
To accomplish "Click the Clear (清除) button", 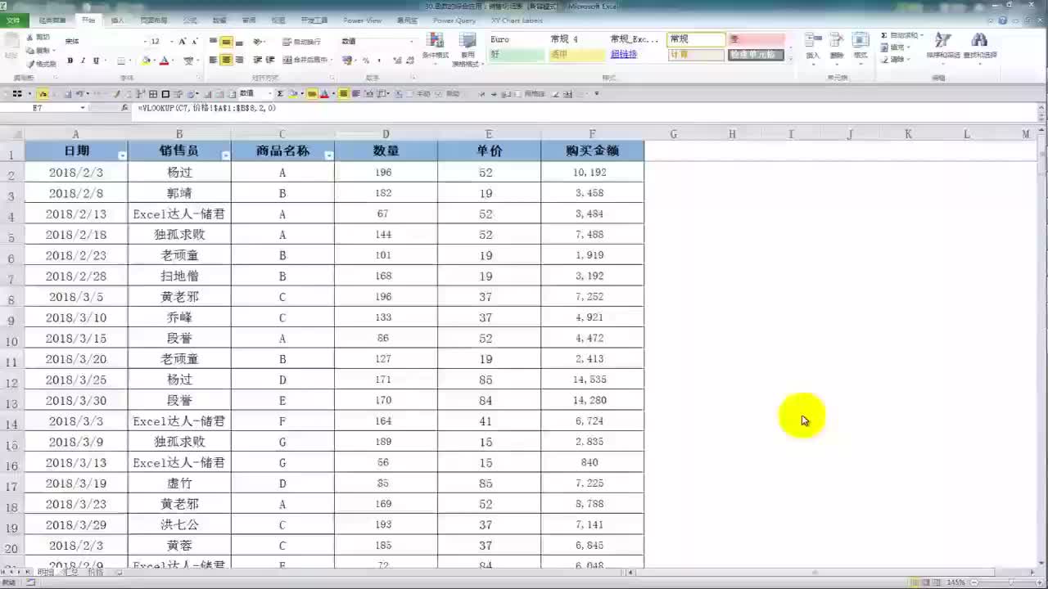I will [895, 59].
